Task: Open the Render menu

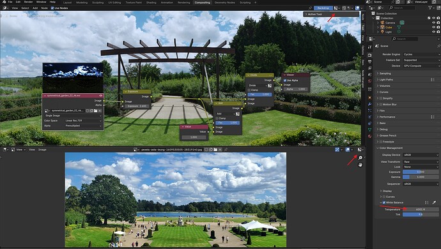Action: point(28,2)
